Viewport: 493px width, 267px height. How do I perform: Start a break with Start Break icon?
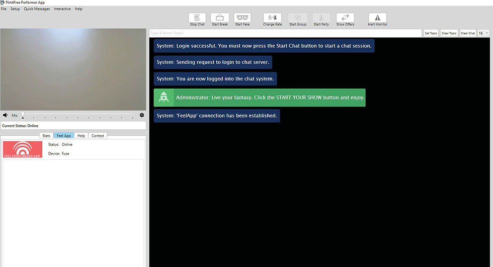220,18
